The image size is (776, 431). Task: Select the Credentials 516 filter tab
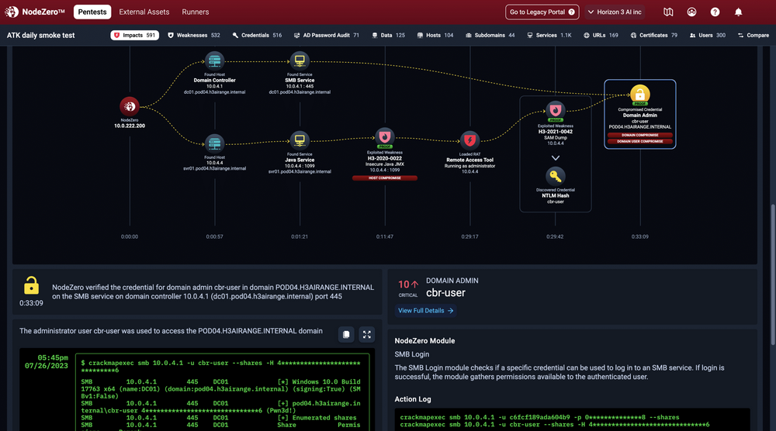[x=257, y=36]
